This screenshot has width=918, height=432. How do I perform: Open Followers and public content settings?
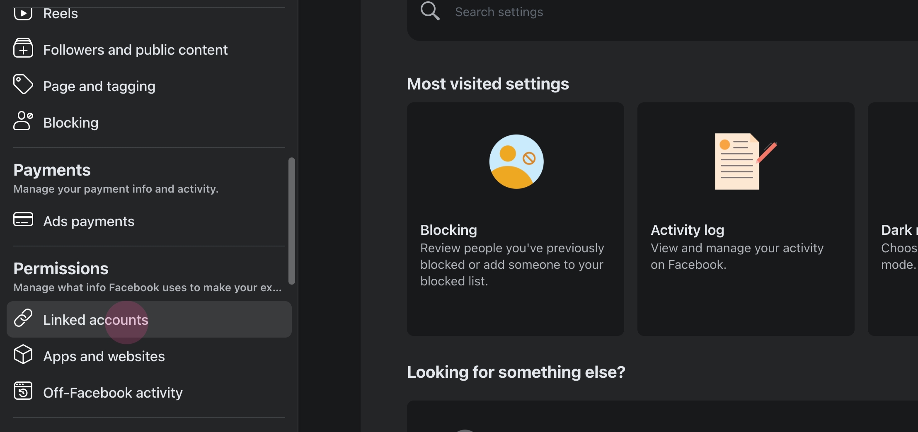(135, 50)
